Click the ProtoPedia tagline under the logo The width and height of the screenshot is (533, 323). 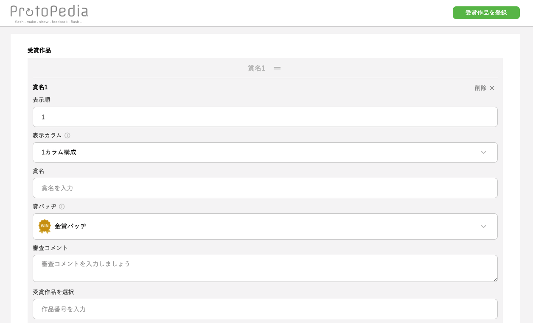click(49, 22)
